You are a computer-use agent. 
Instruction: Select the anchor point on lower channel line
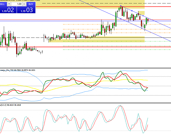pos(121,19)
